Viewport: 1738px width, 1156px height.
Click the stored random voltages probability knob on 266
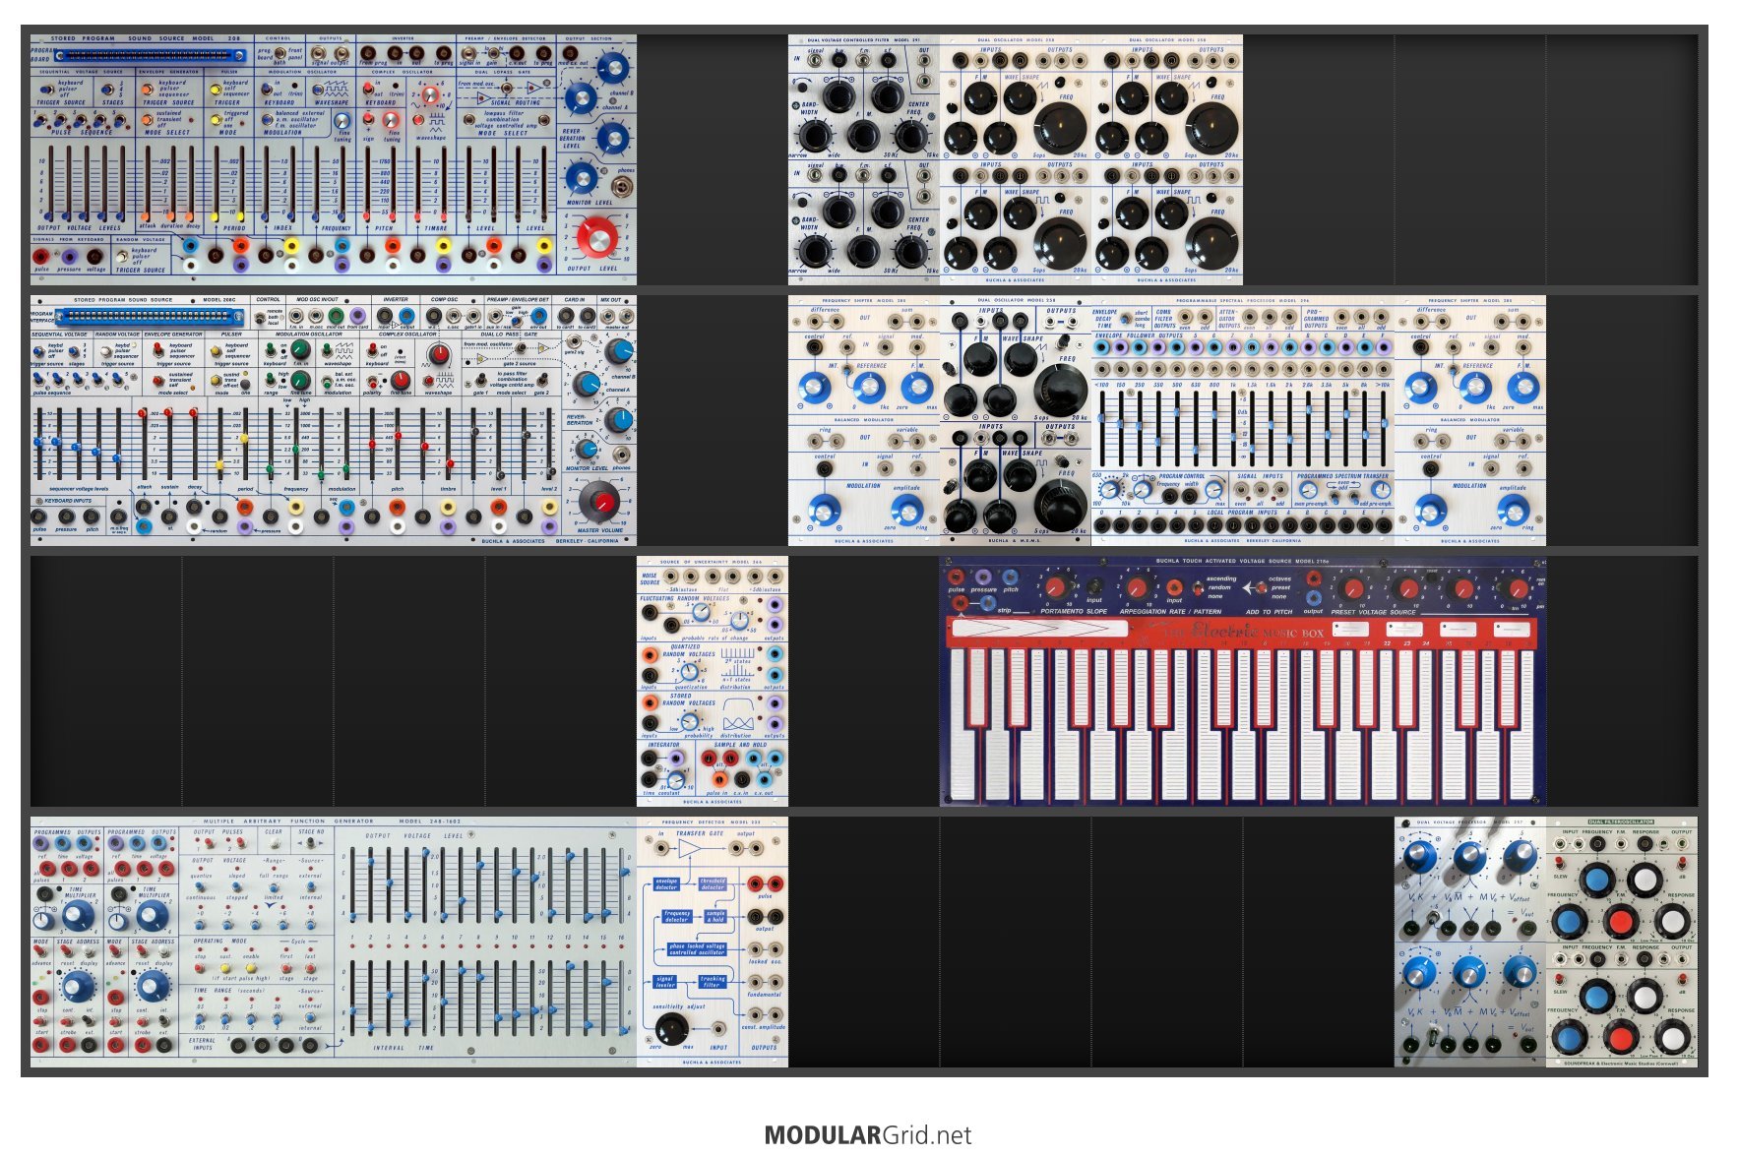pos(690,721)
